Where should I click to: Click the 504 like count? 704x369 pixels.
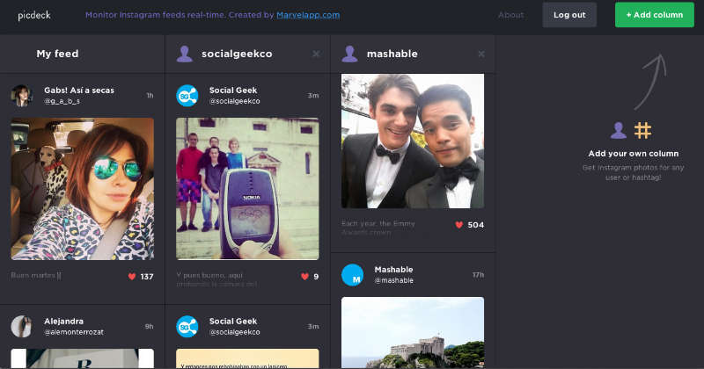[x=476, y=225]
